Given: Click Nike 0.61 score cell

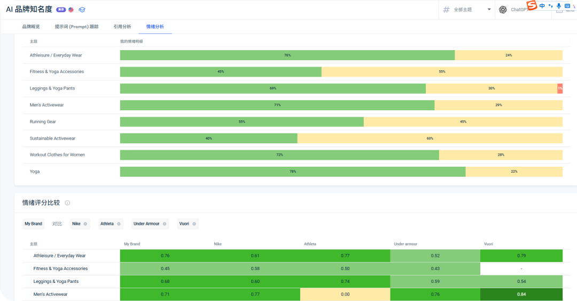Looking at the screenshot, I should pyautogui.click(x=255, y=256).
